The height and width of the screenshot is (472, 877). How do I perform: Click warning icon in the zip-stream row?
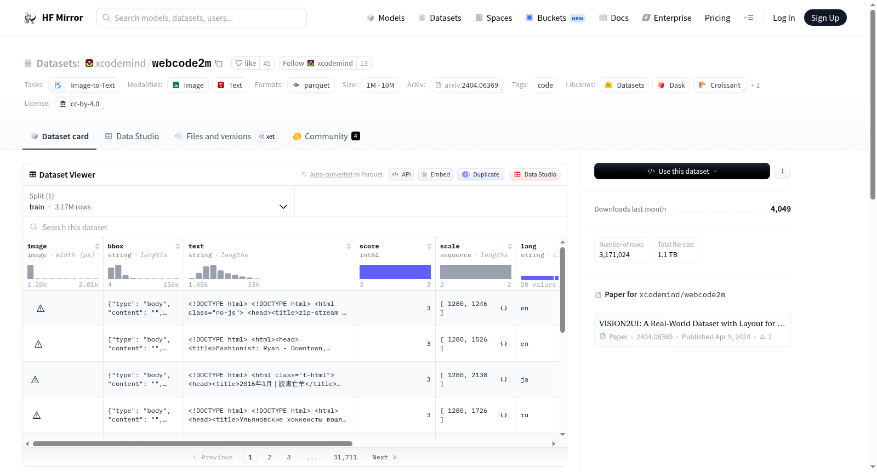tap(41, 309)
